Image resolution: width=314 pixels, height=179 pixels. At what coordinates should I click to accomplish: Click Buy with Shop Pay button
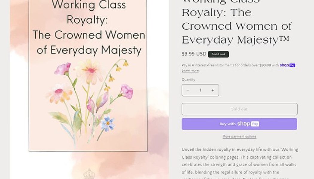[x=239, y=124]
